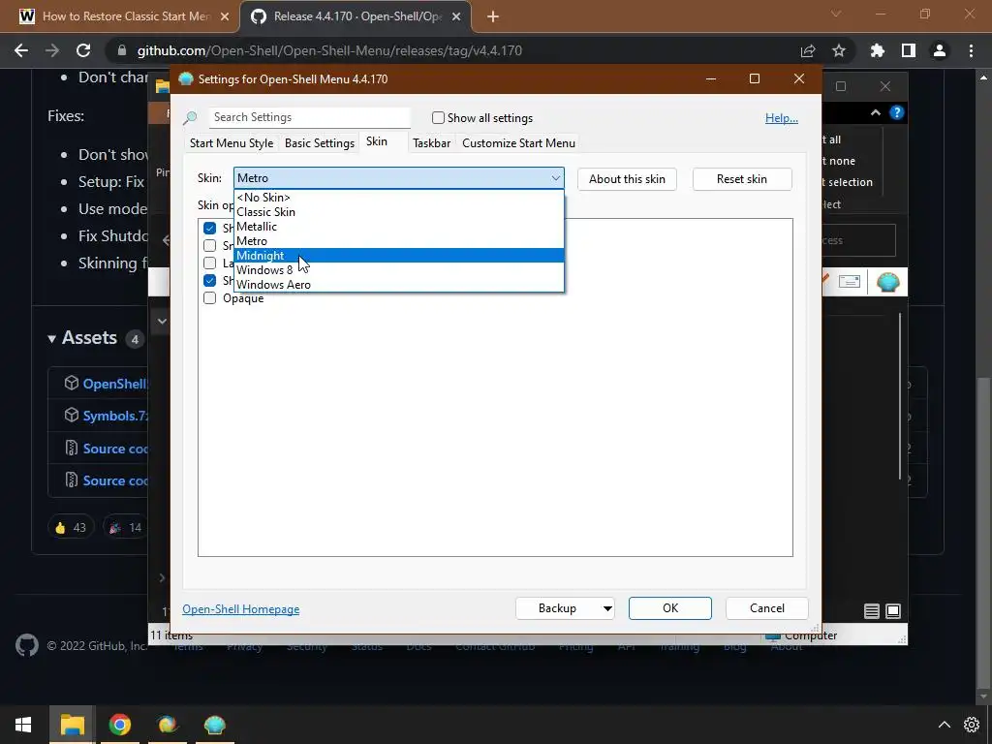This screenshot has width=992, height=744.
Task: Click the Explorer window help icon
Action: 896,112
